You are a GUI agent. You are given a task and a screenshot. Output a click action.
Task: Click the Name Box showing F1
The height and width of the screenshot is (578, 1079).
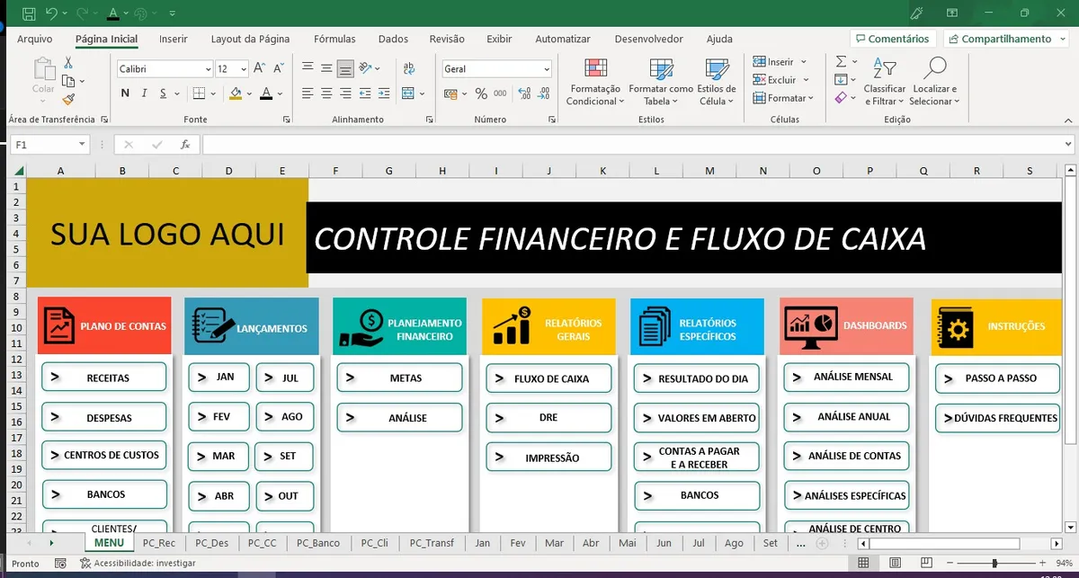coord(43,144)
